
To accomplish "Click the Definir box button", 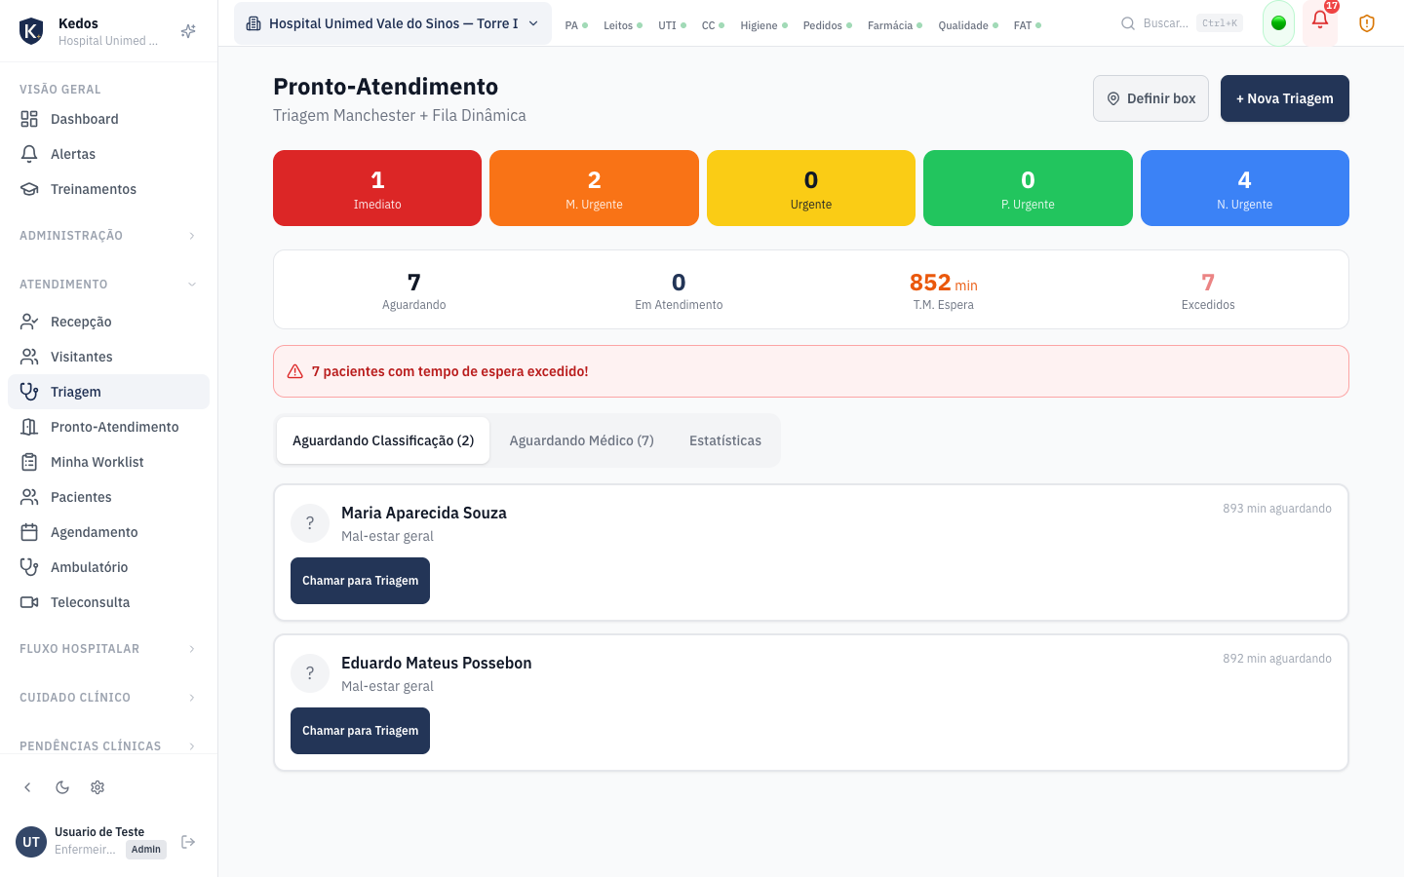I will 1150,98.
